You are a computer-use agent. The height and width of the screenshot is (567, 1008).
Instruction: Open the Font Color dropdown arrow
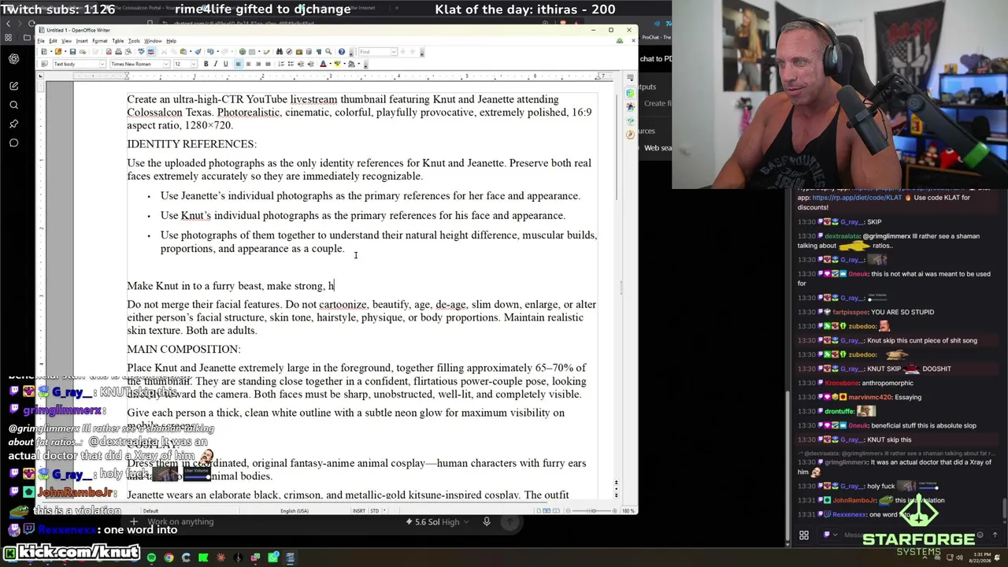pos(330,64)
